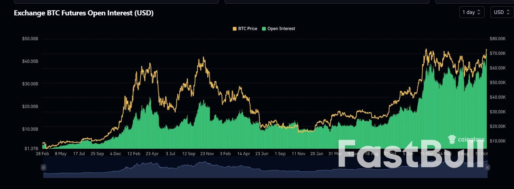Open the "1 day" interval dropdown

[x=471, y=12]
